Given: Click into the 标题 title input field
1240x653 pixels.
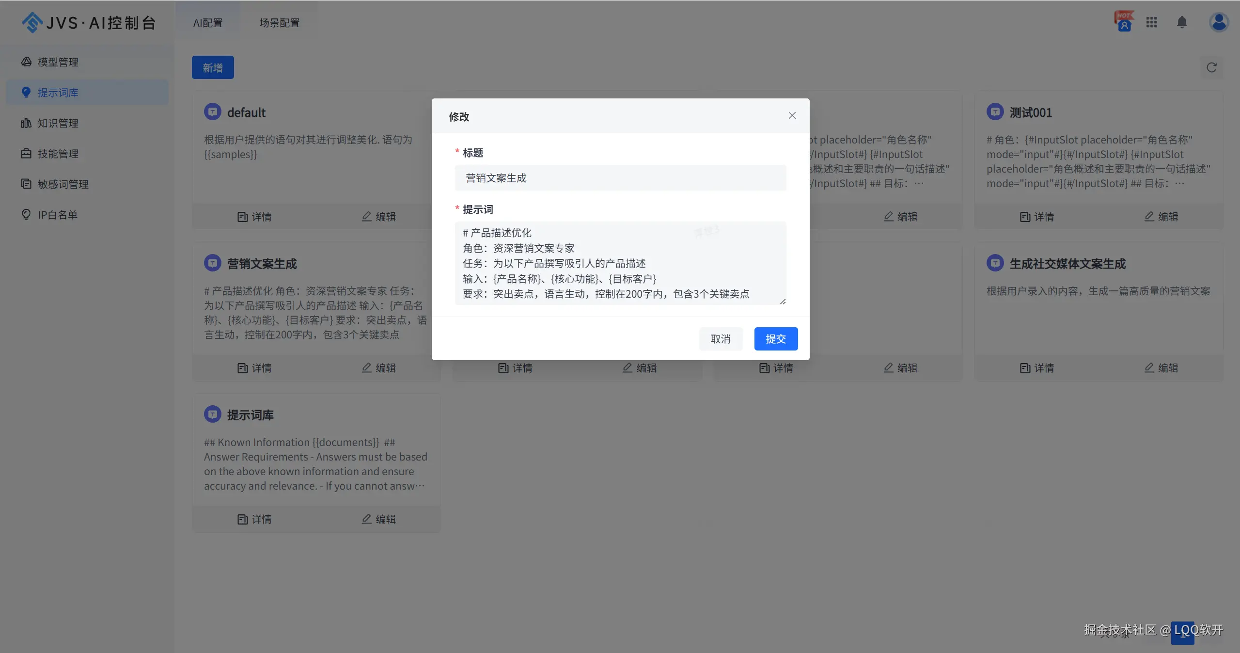Looking at the screenshot, I should coord(620,178).
